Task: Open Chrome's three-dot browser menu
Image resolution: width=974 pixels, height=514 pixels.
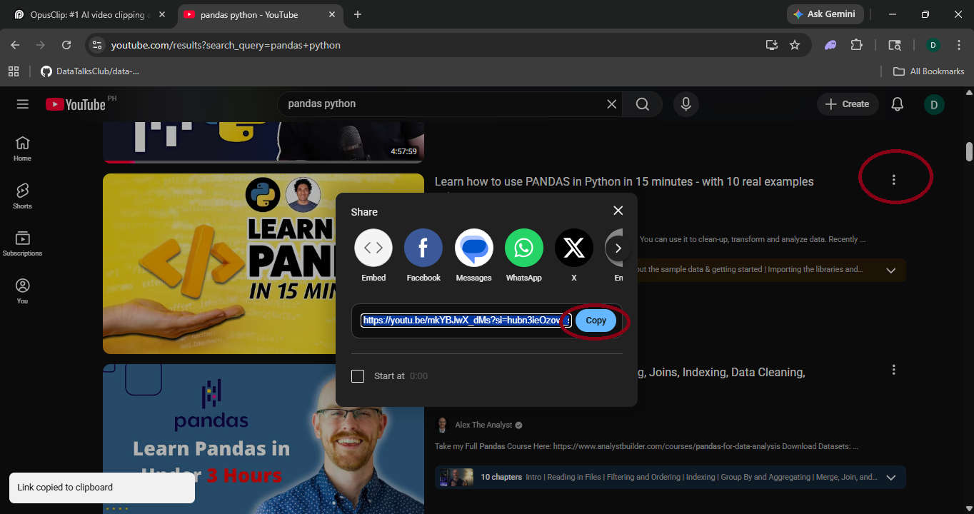Action: click(x=958, y=45)
